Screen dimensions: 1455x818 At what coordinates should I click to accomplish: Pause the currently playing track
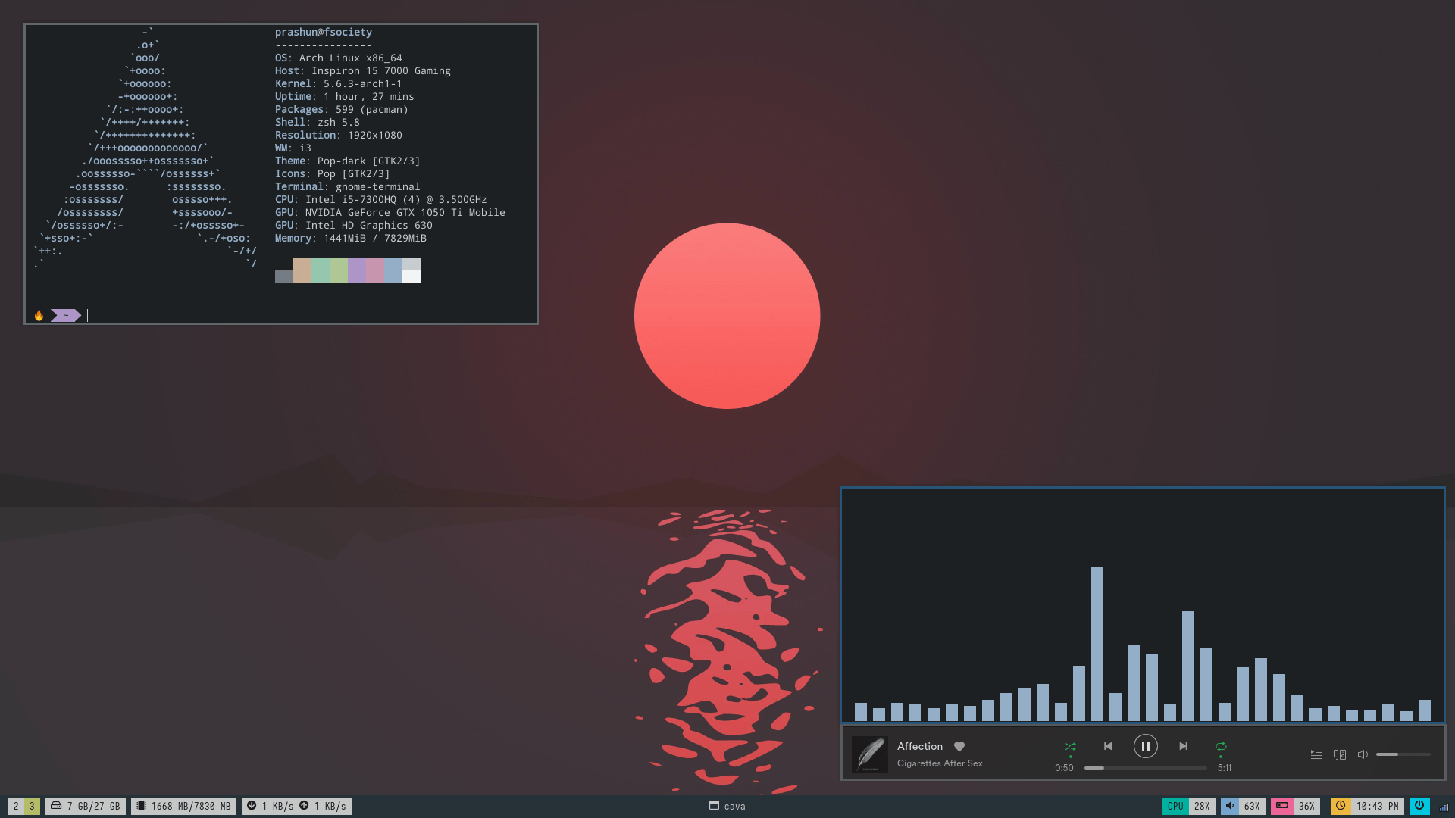(1145, 746)
